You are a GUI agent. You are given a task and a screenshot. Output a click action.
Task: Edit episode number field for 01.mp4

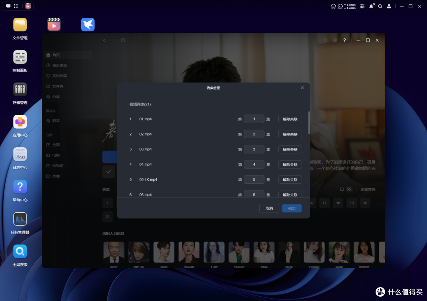tap(254, 119)
